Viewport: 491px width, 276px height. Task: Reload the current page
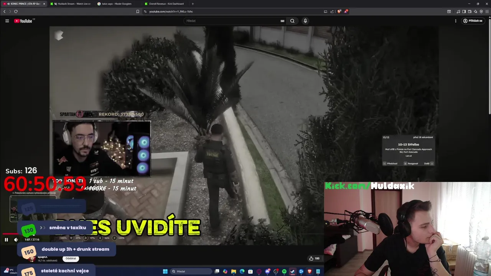coord(16,11)
